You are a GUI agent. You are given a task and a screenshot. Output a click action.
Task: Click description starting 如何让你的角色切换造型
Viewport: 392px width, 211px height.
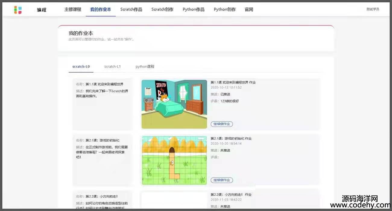pyautogui.click(x=102, y=206)
